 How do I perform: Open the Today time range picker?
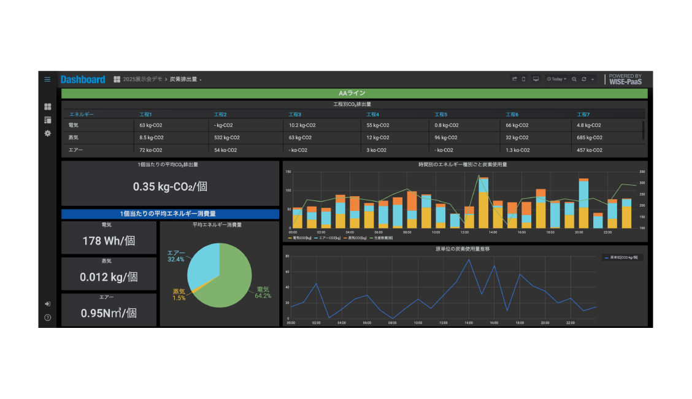point(556,79)
